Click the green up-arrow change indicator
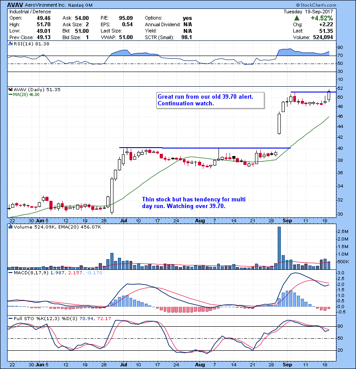Image resolution: width=356 pixels, height=369 pixels. coord(297,18)
